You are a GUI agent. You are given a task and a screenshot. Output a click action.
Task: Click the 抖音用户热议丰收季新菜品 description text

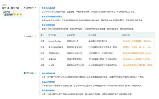coord(92,86)
